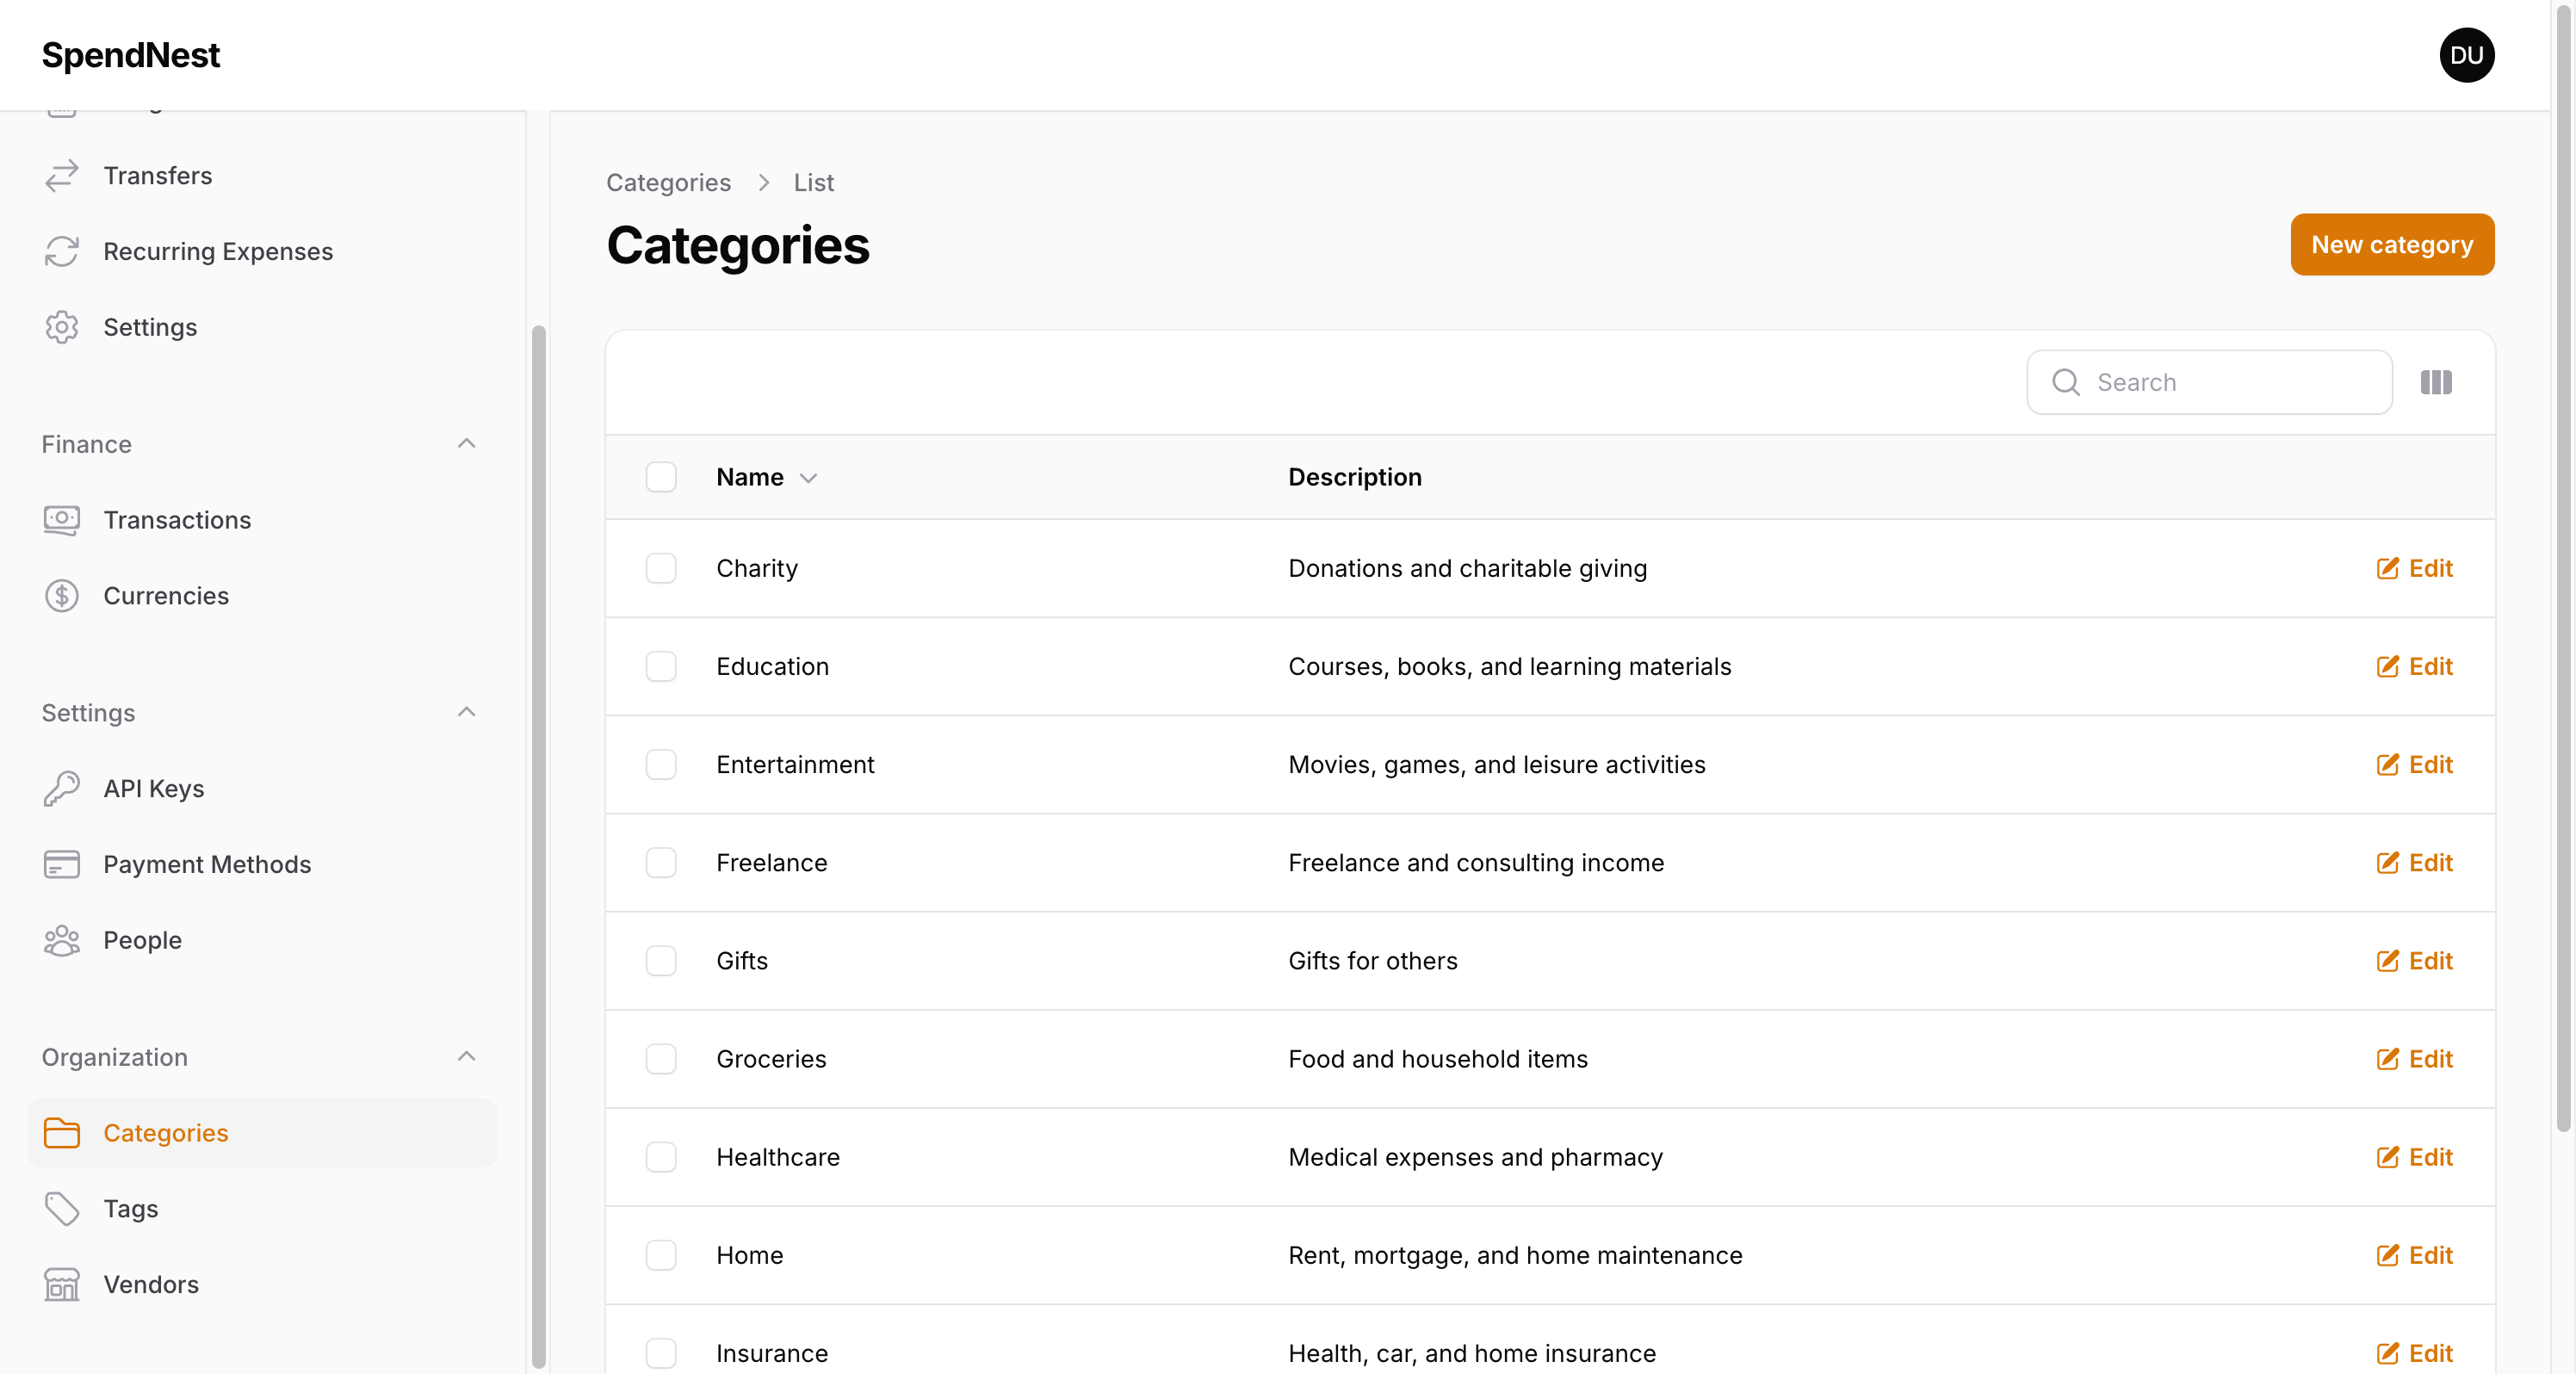Open Transactions in the sidebar
Viewport: 2576px width, 1374px height.
tap(177, 519)
